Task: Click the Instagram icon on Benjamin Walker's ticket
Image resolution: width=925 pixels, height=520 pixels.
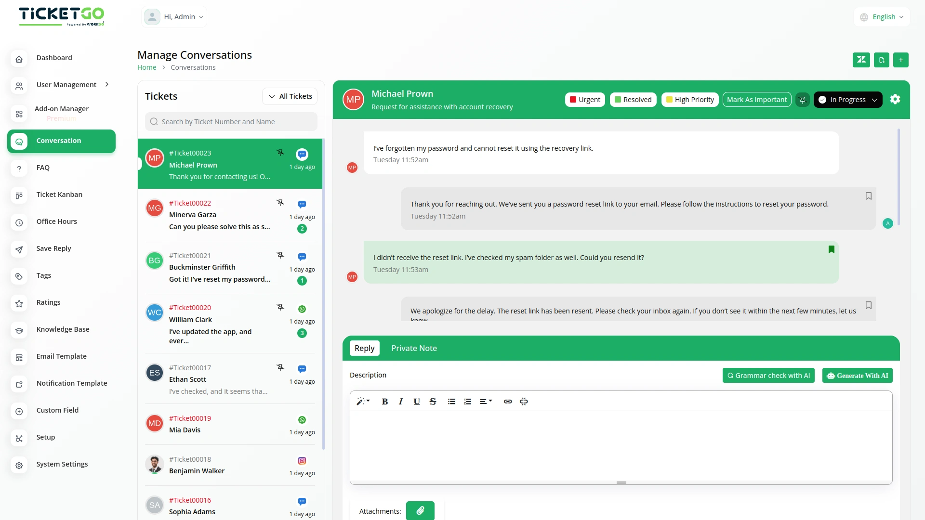Action: [x=302, y=460]
